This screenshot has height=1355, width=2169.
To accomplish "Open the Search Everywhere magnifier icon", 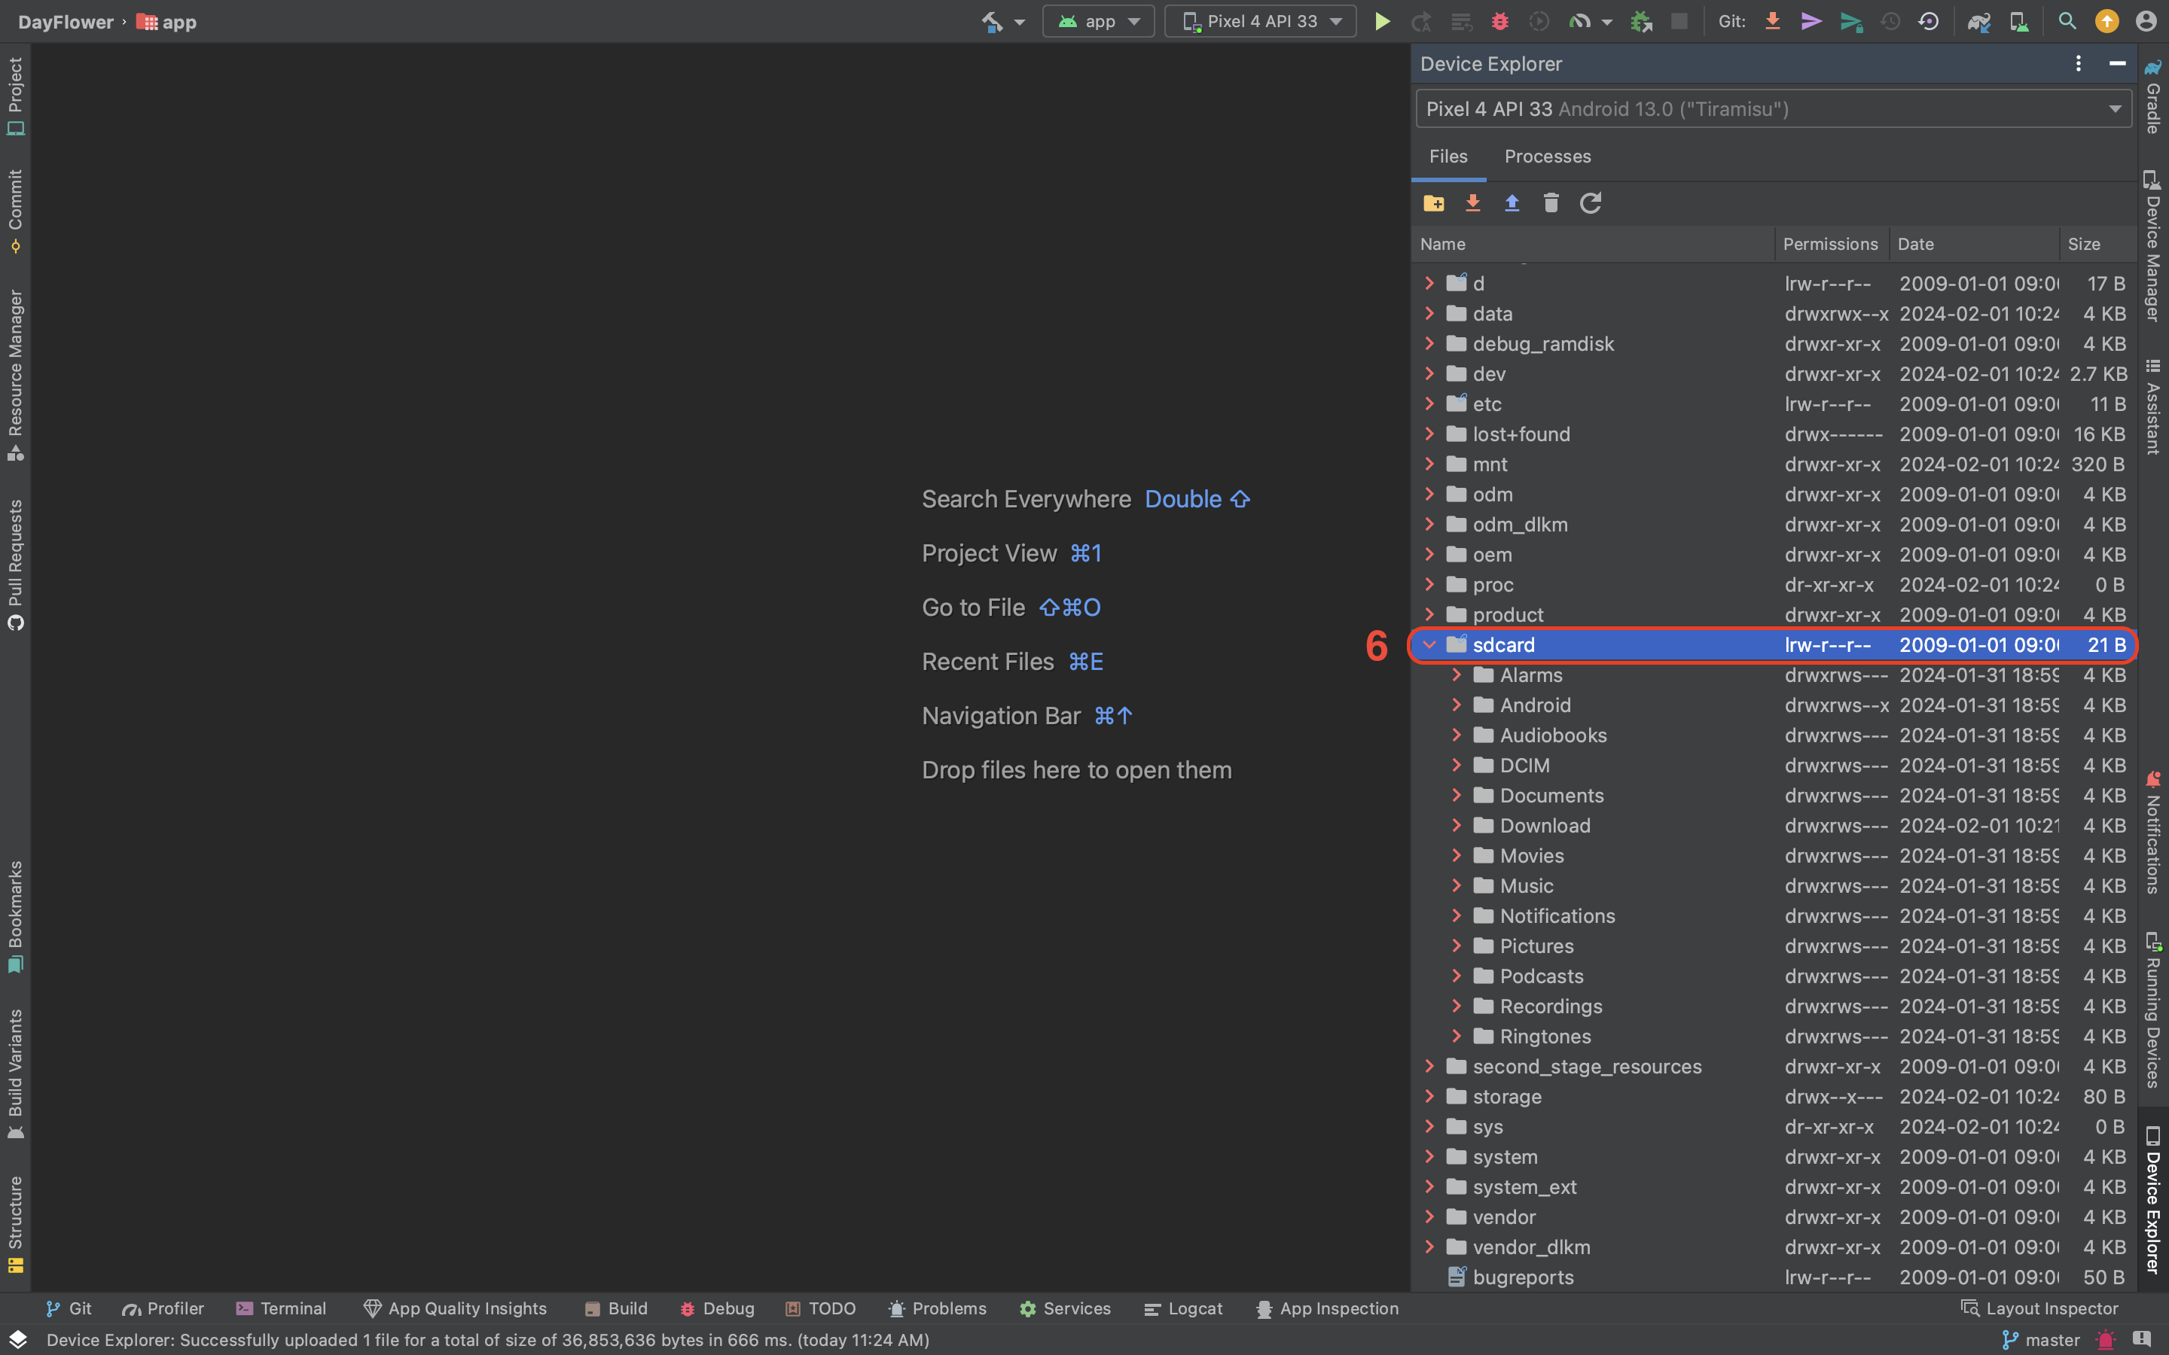I will 2067,22.
